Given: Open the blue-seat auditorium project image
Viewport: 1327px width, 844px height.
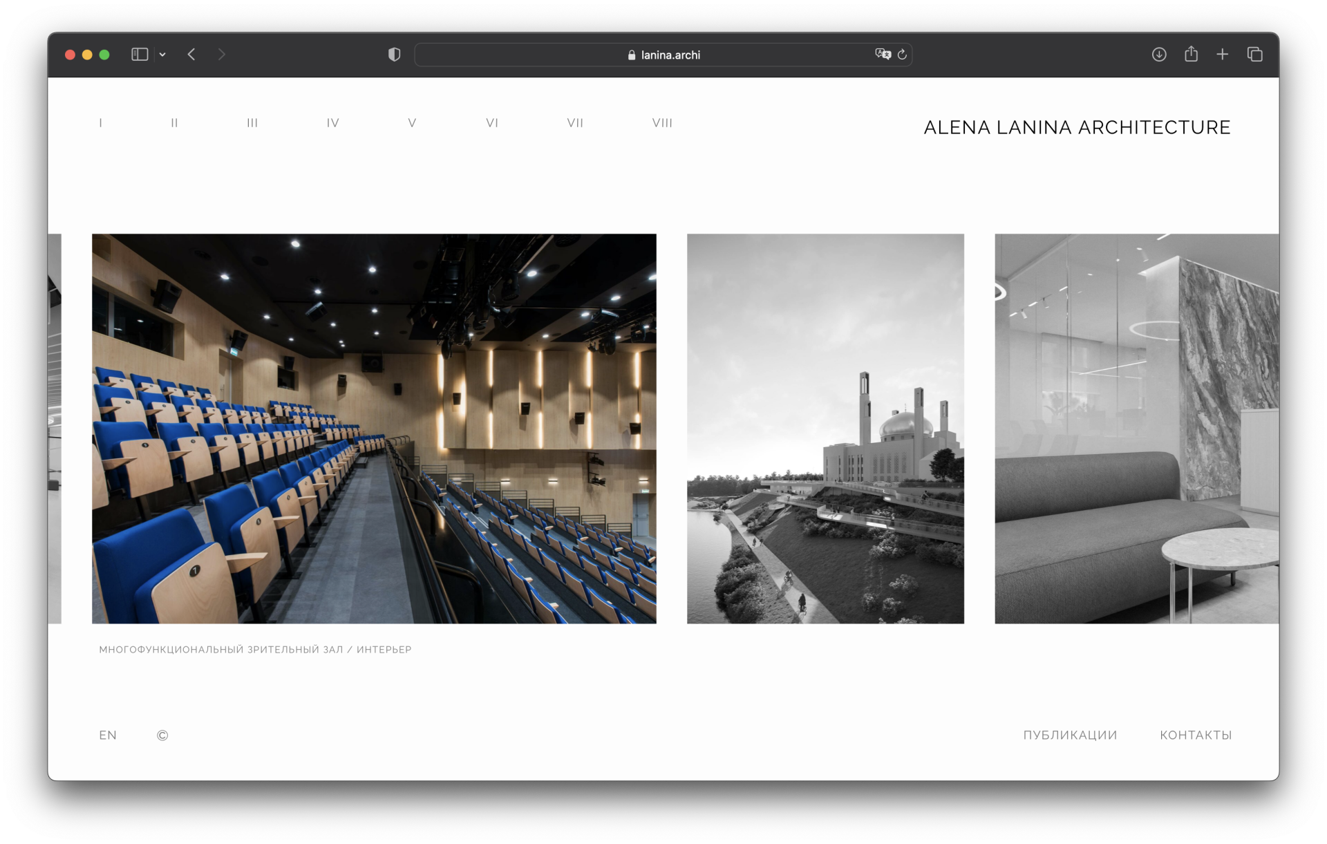Looking at the screenshot, I should point(374,429).
